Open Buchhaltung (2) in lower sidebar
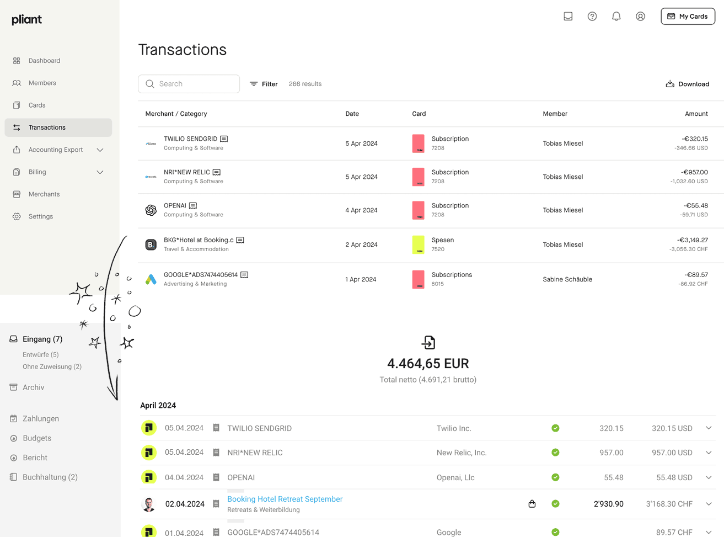Screen dimensions: 724x537 (x=50, y=477)
